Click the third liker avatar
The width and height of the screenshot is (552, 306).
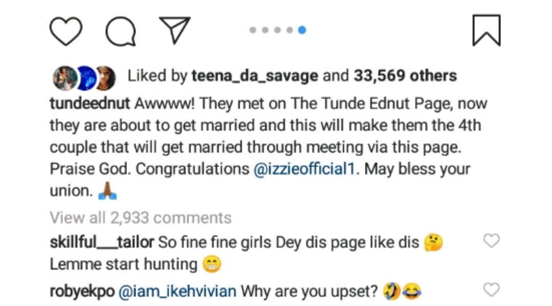[x=105, y=78]
